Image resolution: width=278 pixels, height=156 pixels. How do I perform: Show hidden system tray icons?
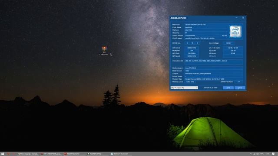coord(251,154)
